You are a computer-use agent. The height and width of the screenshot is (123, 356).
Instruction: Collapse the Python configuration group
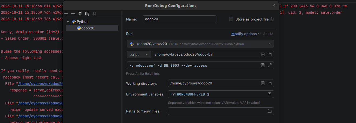click(x=68, y=22)
